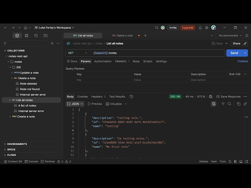Open the HTTP method GET dropdown
This screenshot has width=251, height=188.
[x=78, y=53]
